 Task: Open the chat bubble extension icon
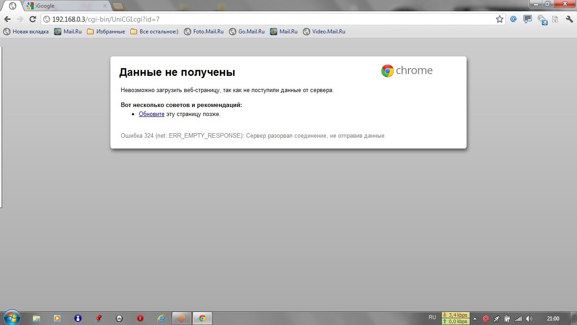pyautogui.click(x=527, y=19)
